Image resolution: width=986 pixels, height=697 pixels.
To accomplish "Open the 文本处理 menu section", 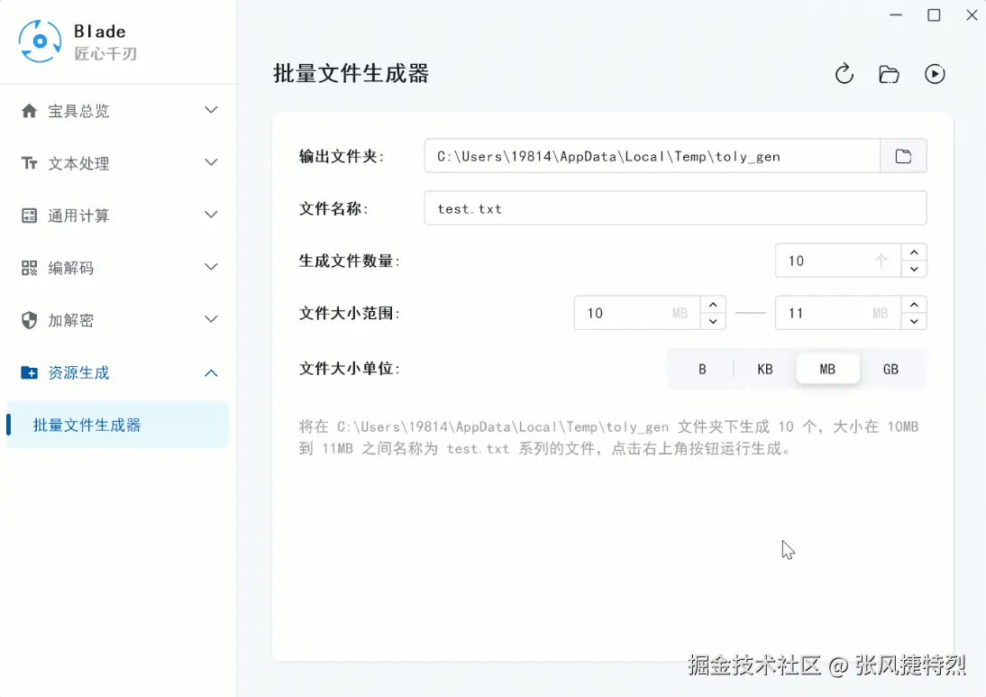I will click(x=118, y=163).
